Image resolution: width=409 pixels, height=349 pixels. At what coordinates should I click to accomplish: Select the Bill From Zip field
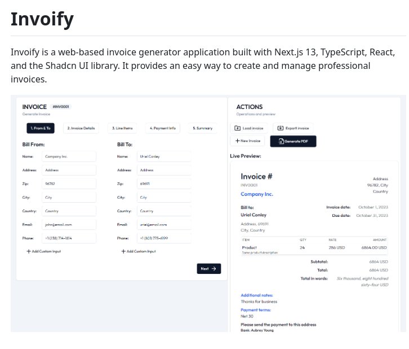click(x=69, y=184)
